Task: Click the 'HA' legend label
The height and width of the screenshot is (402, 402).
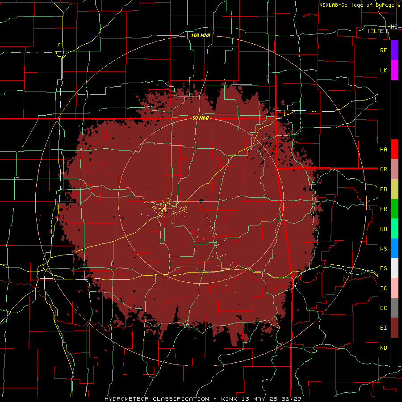Action: 383,149
